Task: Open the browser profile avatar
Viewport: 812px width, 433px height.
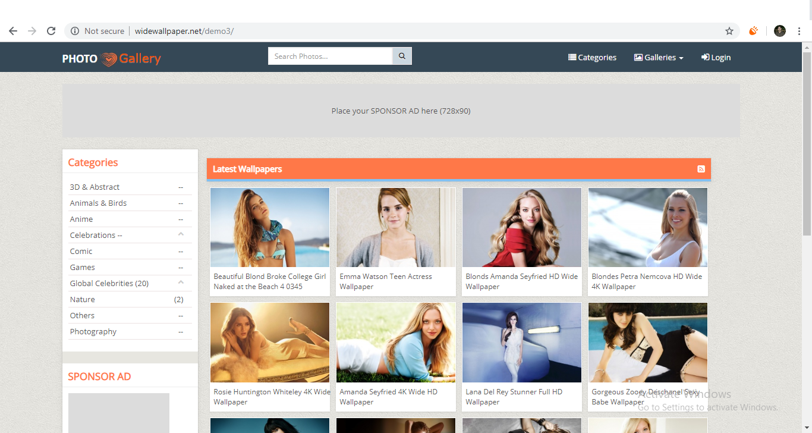Action: pyautogui.click(x=779, y=30)
